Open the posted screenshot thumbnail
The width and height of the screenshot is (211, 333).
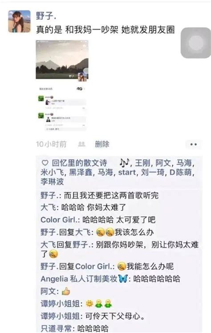62,85
